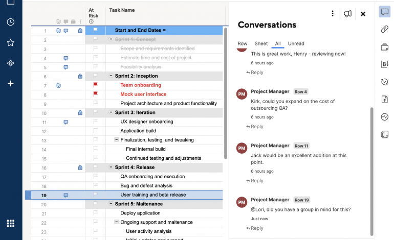
Task: Collapse Sprint 1: Concept group
Action: [111, 39]
